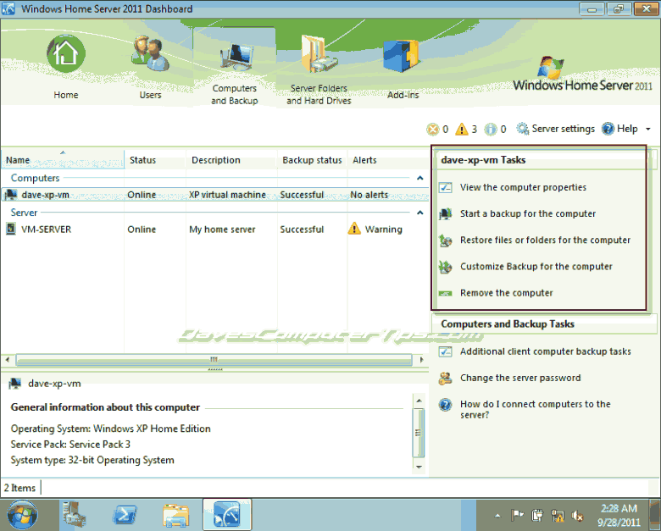
Task: Click Additional backup tasks checklist icon
Action: [446, 351]
